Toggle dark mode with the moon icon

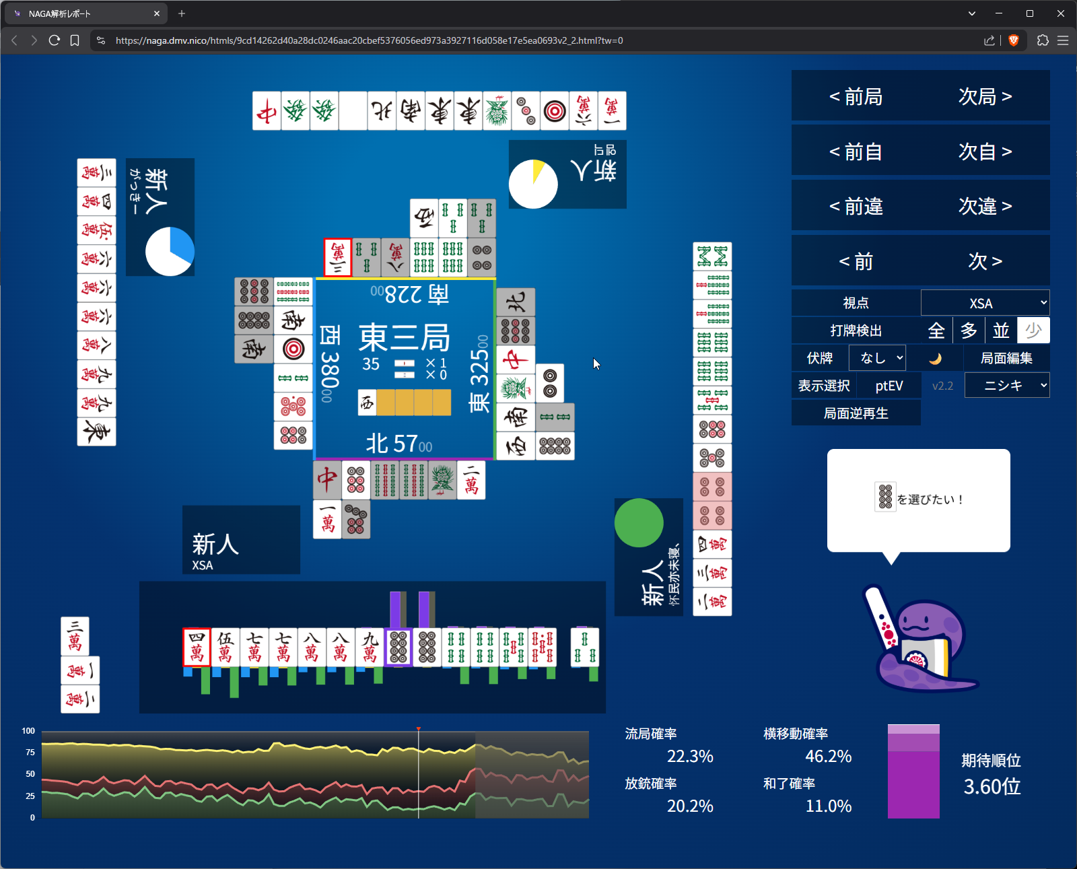tap(934, 358)
